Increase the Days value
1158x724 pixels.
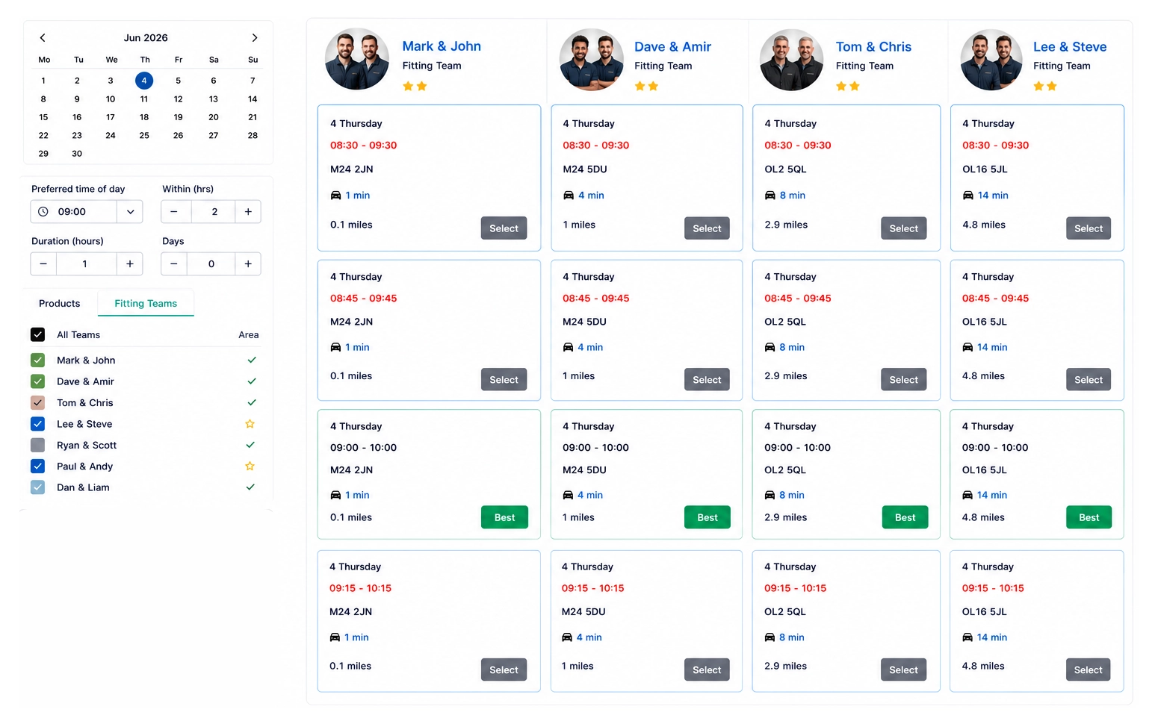click(x=248, y=264)
